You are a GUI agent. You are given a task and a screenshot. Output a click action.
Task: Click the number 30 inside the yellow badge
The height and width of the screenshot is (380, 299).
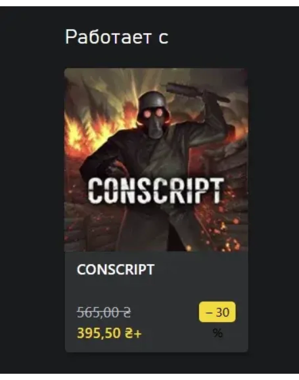(222, 312)
